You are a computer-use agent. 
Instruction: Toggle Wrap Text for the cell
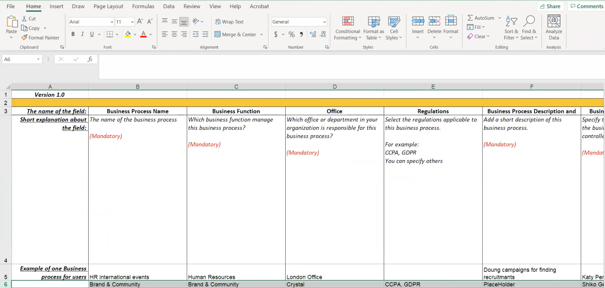[229, 22]
